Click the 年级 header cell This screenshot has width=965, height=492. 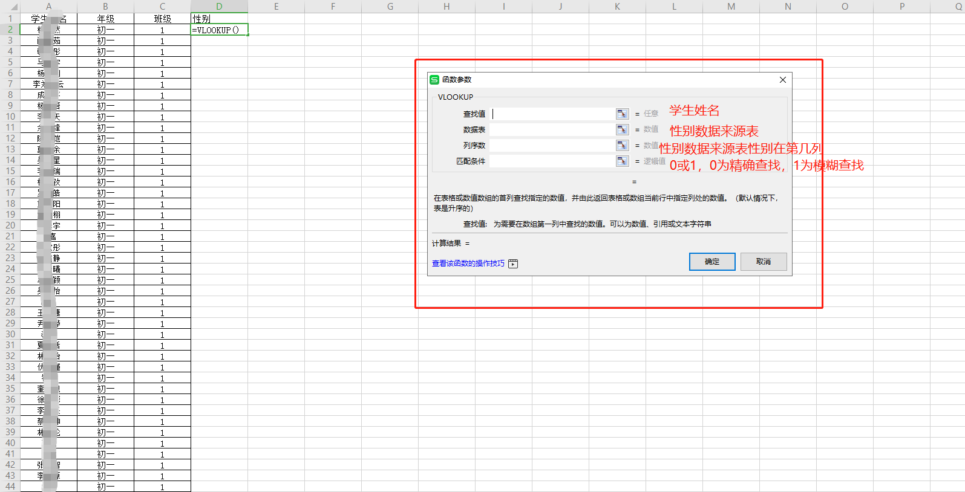[x=105, y=19]
